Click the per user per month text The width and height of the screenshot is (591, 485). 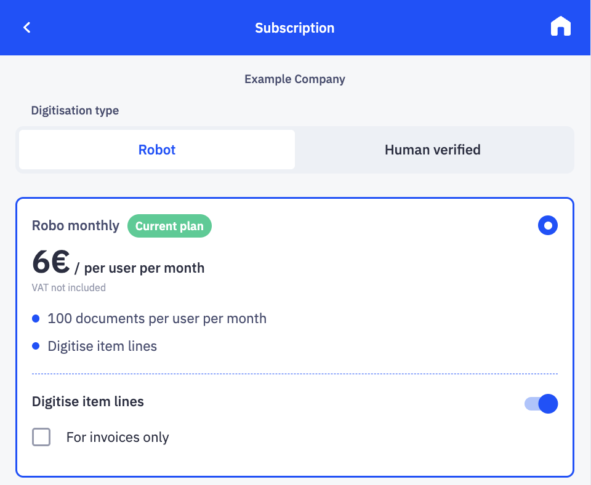coord(144,268)
